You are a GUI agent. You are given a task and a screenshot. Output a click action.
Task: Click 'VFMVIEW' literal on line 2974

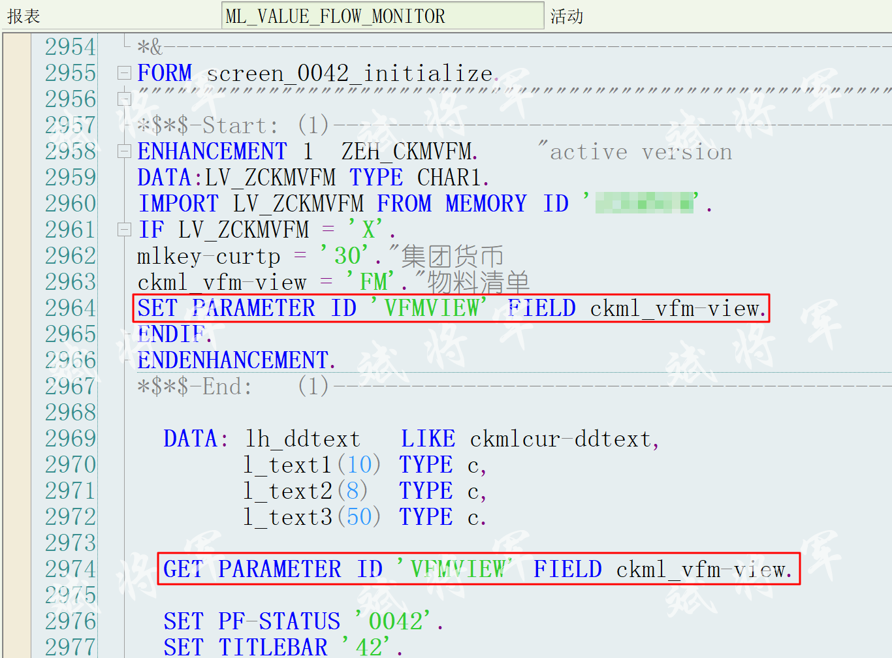(x=455, y=569)
